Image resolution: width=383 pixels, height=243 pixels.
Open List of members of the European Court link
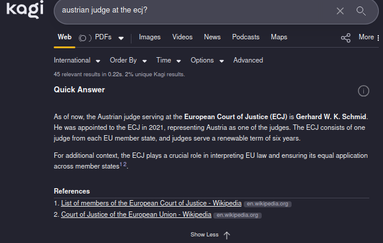pyautogui.click(x=151, y=203)
